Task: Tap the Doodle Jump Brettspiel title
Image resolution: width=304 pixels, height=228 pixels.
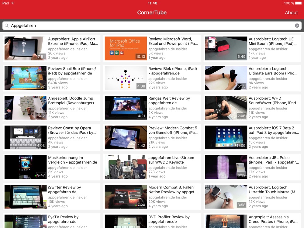Action: tap(73, 101)
